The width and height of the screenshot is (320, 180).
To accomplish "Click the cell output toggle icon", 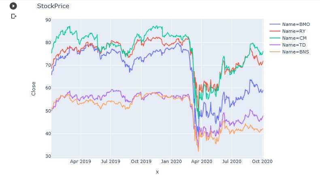I will (x=14, y=16).
